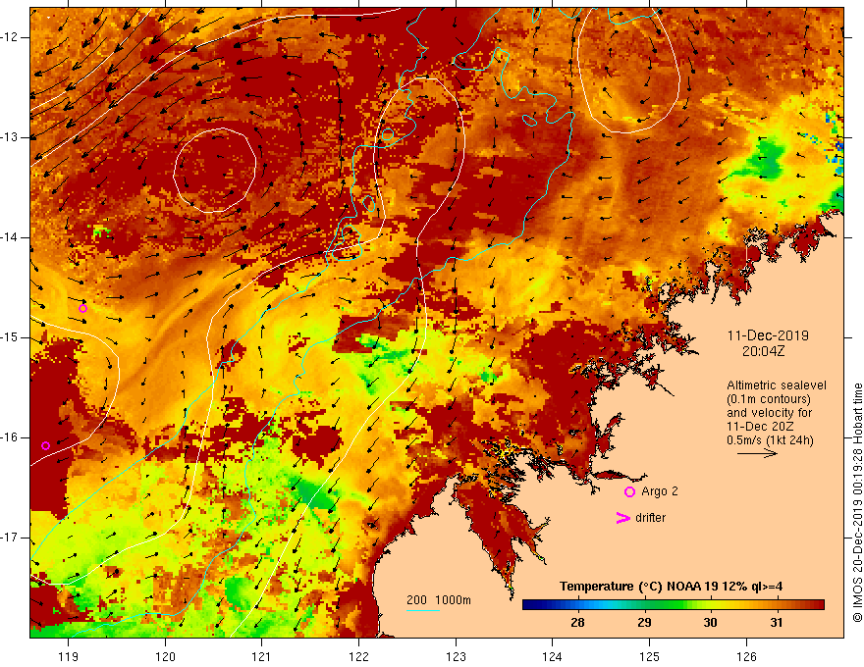This screenshot has height=667, width=864.
Task: Click the longitude label '124'
Action: [x=553, y=656]
